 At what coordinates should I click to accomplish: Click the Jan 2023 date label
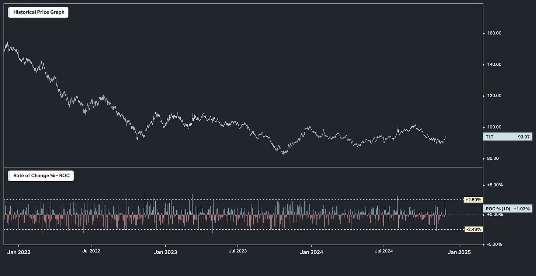click(x=165, y=252)
